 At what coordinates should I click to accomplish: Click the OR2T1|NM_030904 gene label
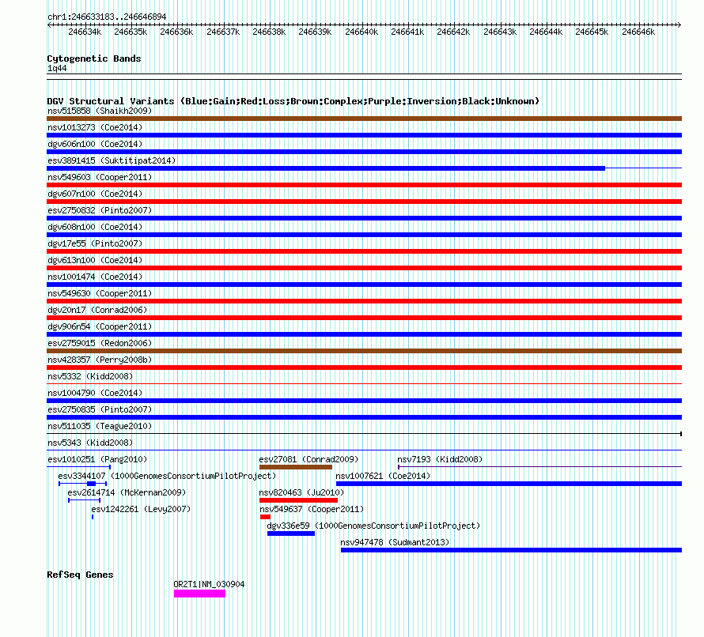coord(210,584)
